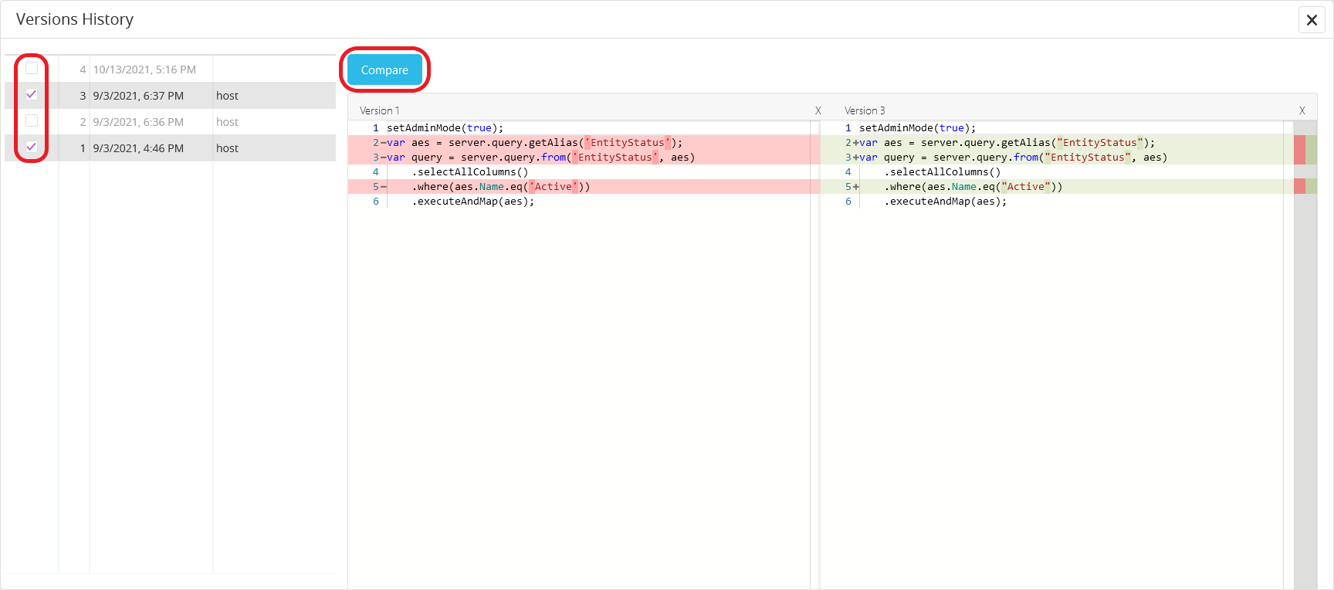Click the red diff marker in overview gutter

coord(1299,150)
